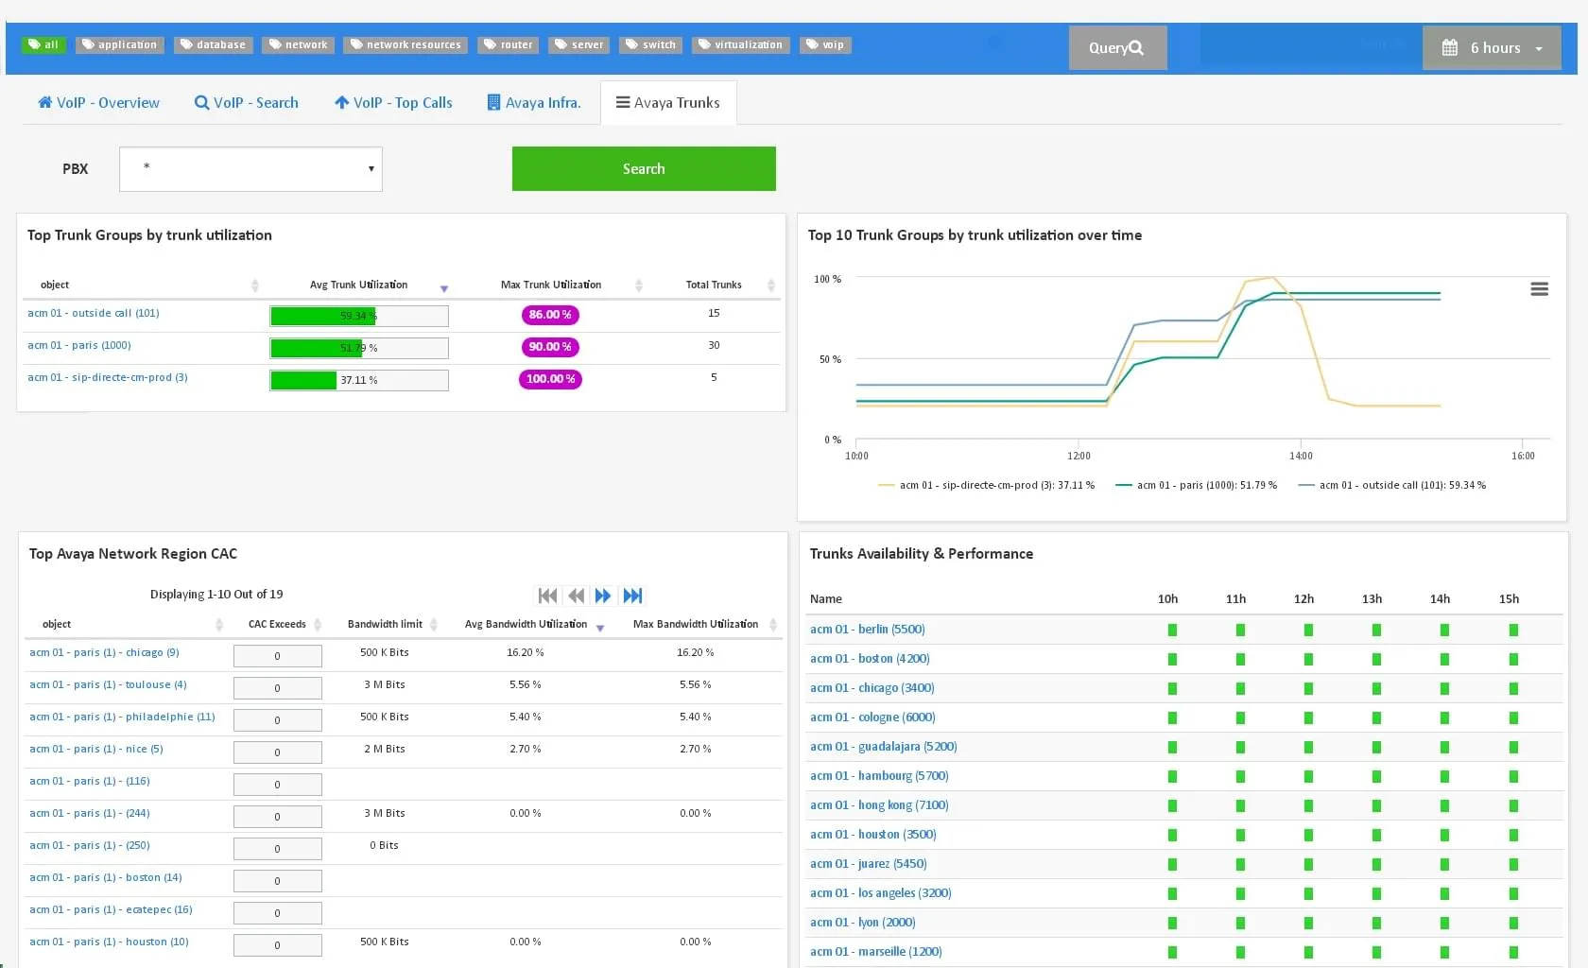Open the Avaya Infra. tab
This screenshot has width=1588, height=968.
click(534, 103)
